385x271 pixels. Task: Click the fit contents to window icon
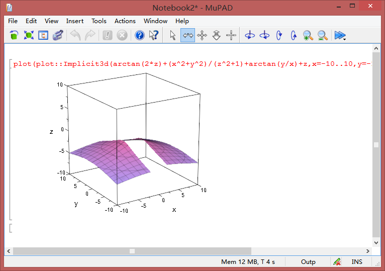29,35
